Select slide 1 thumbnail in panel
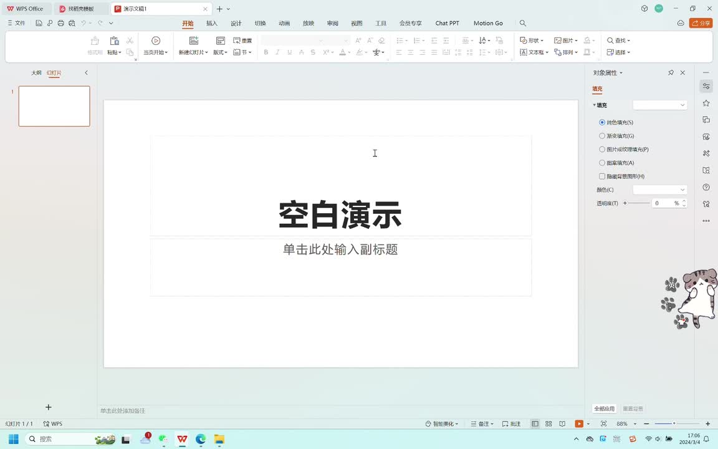 tap(54, 106)
